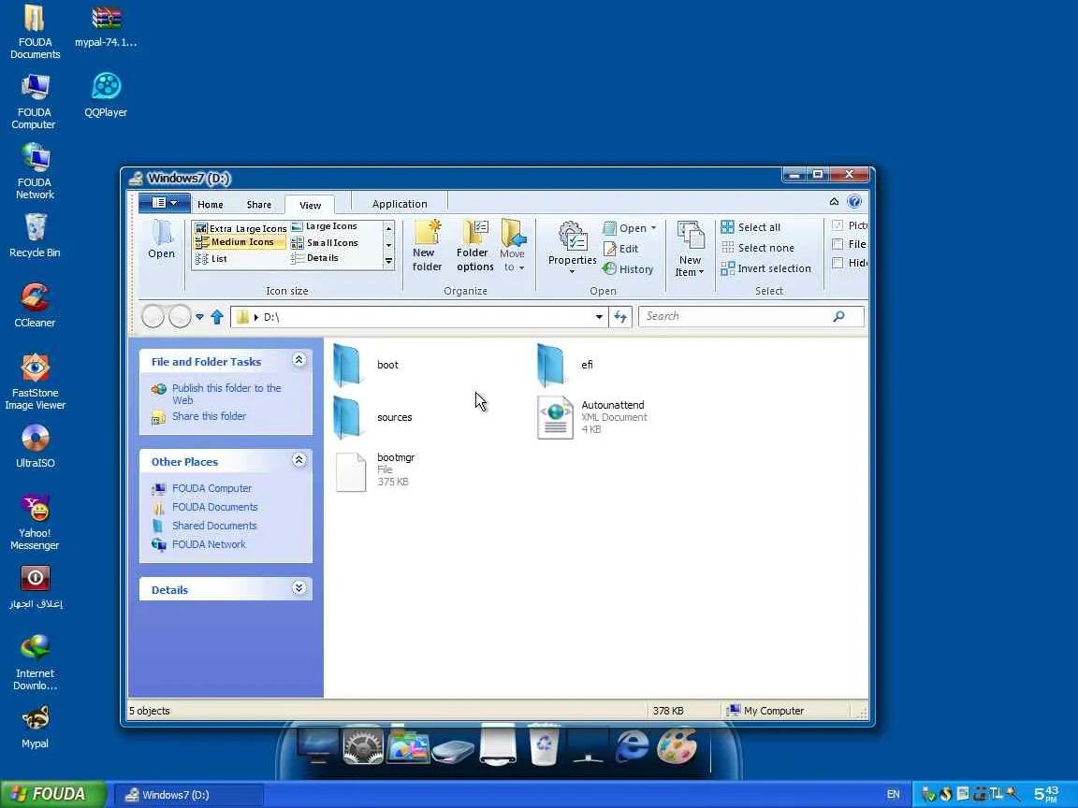The image size is (1078, 808).
Task: Open the ribbon help icon
Action: tap(854, 201)
